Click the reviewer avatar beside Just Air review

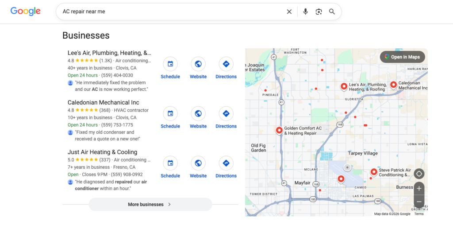[70, 182]
